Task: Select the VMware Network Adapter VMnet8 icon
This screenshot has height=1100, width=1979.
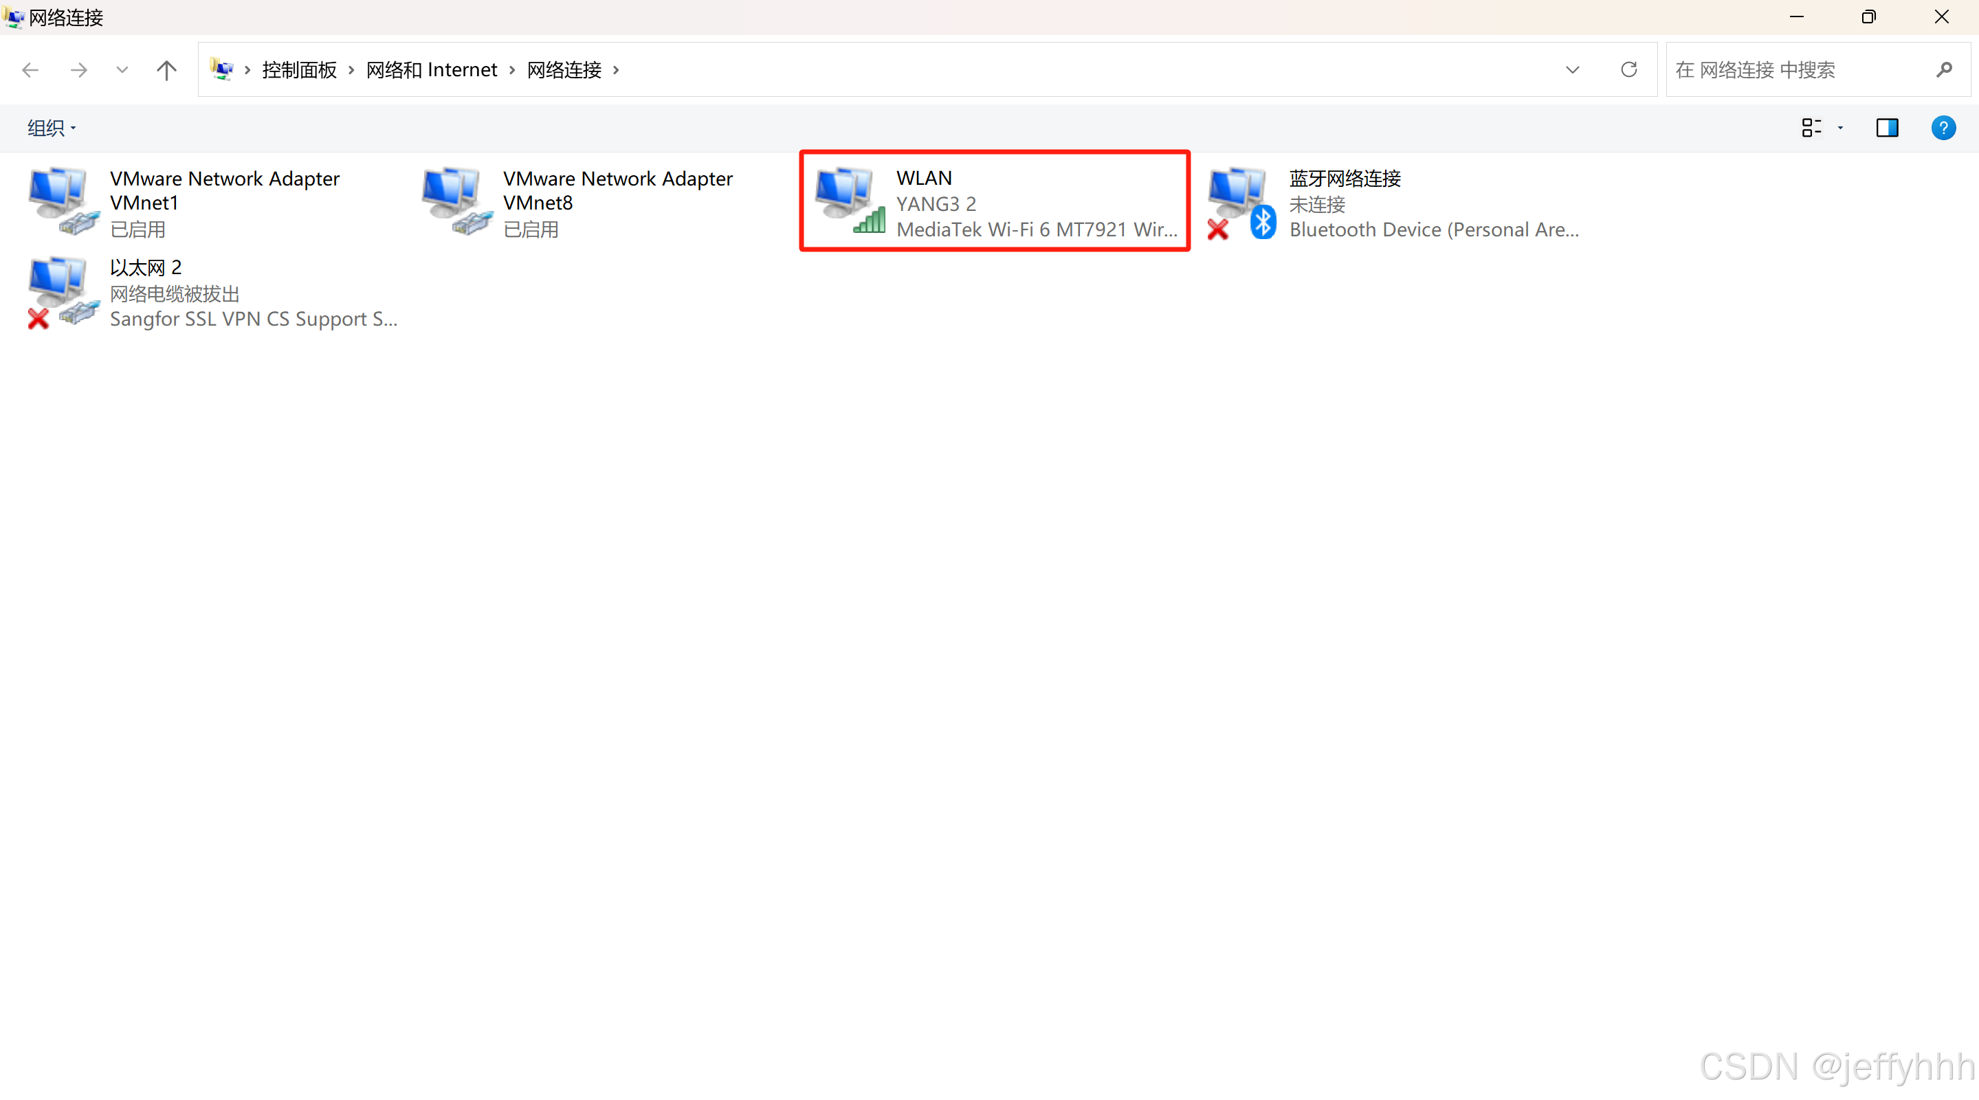Action: click(x=456, y=201)
